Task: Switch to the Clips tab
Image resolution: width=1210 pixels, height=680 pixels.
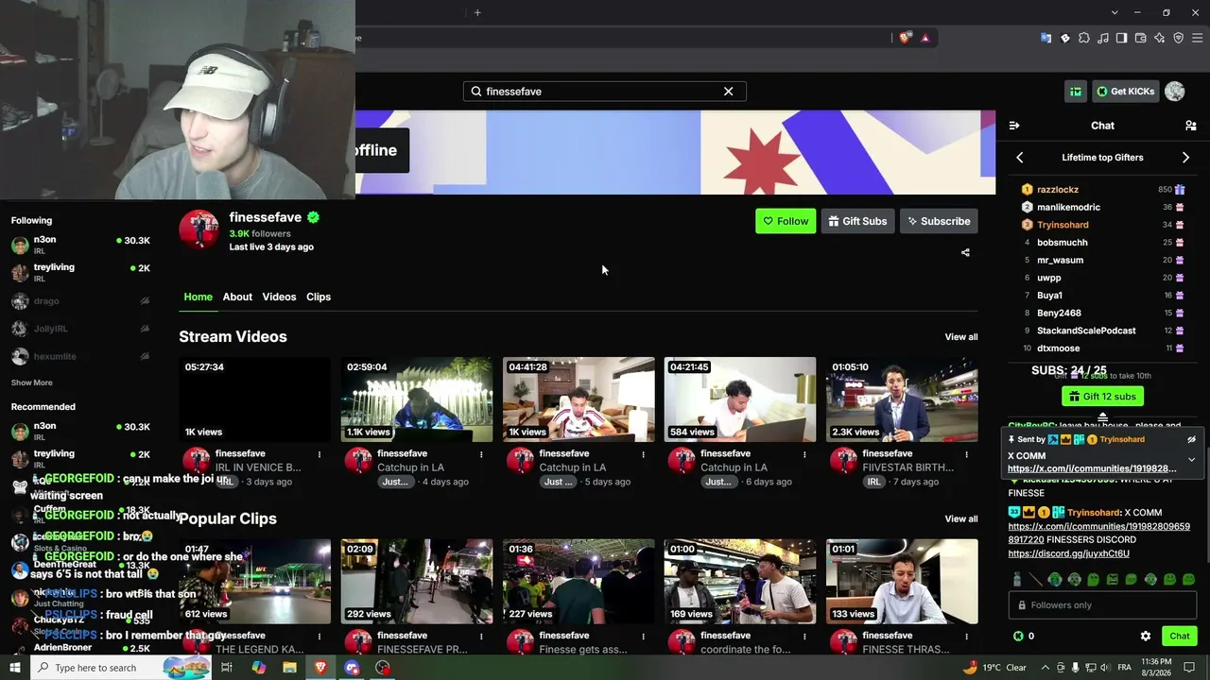Action: coord(319,297)
